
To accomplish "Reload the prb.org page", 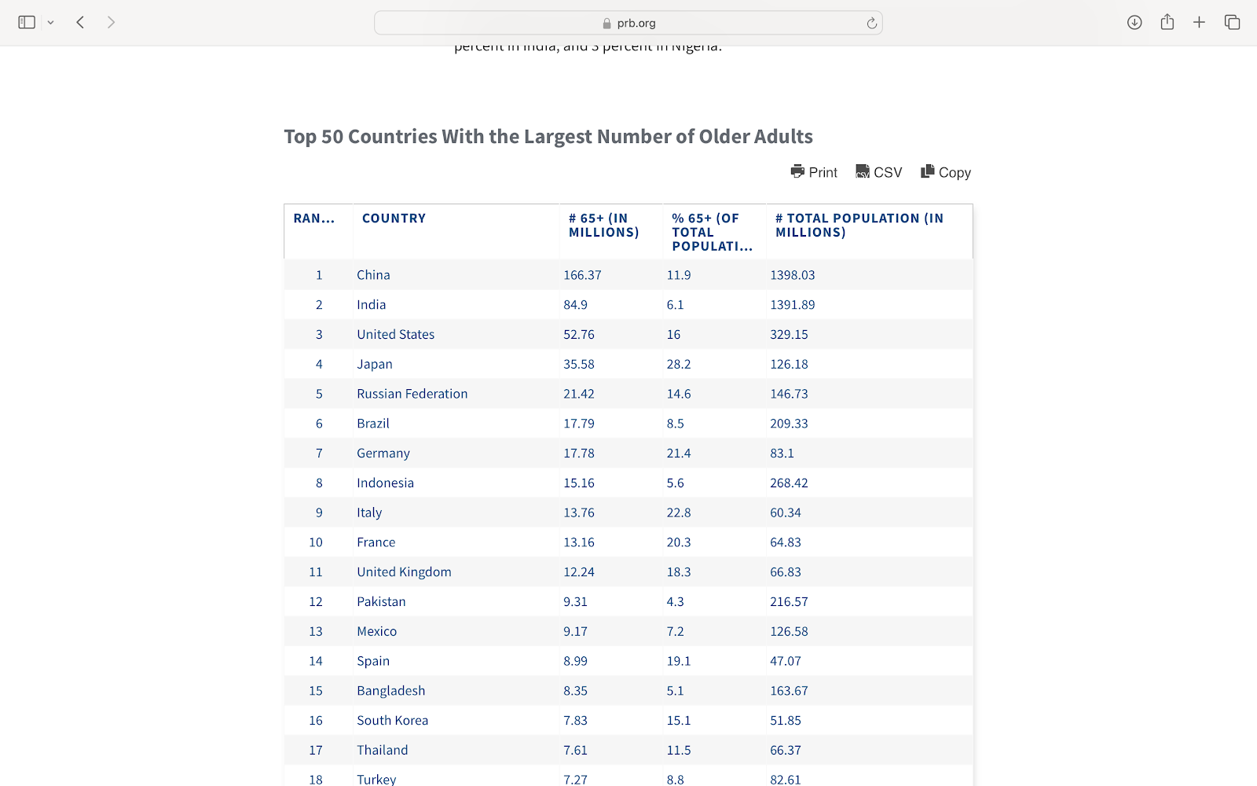I will (871, 24).
